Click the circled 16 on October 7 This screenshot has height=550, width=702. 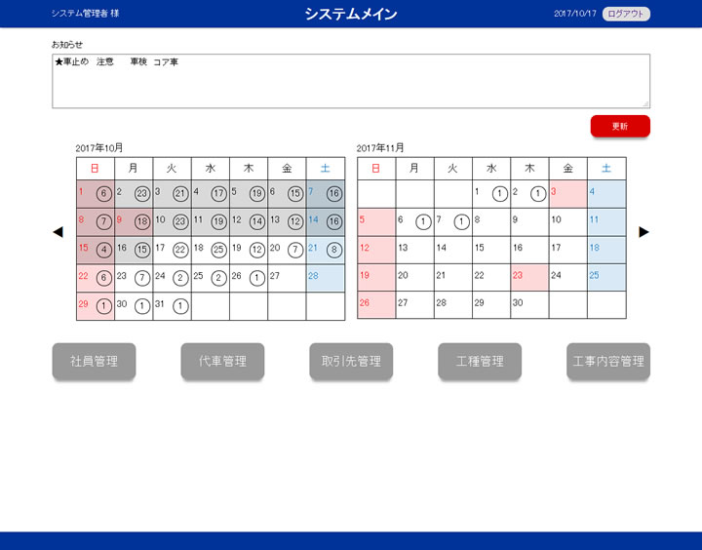(334, 194)
